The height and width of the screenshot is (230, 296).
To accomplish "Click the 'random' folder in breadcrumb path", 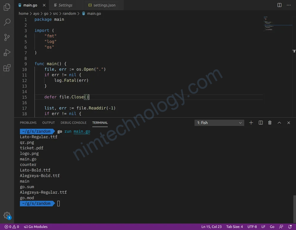I will coord(69,14).
